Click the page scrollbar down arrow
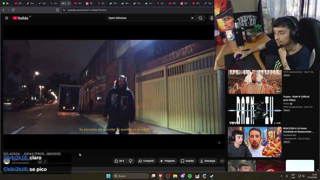The height and width of the screenshot is (180, 320). 318,170
